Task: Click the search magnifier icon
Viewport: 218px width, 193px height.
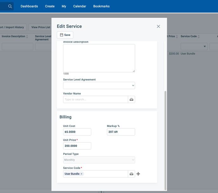Action: pos(10,6)
